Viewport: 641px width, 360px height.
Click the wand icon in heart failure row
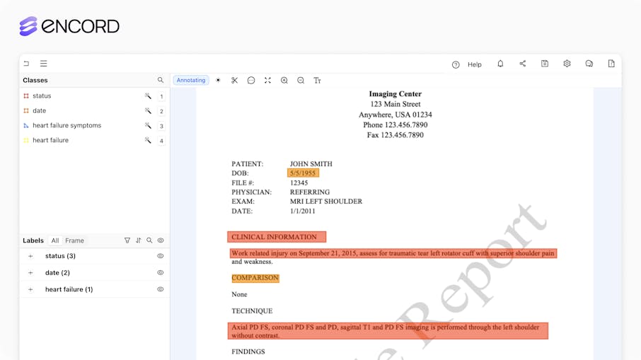coord(148,140)
